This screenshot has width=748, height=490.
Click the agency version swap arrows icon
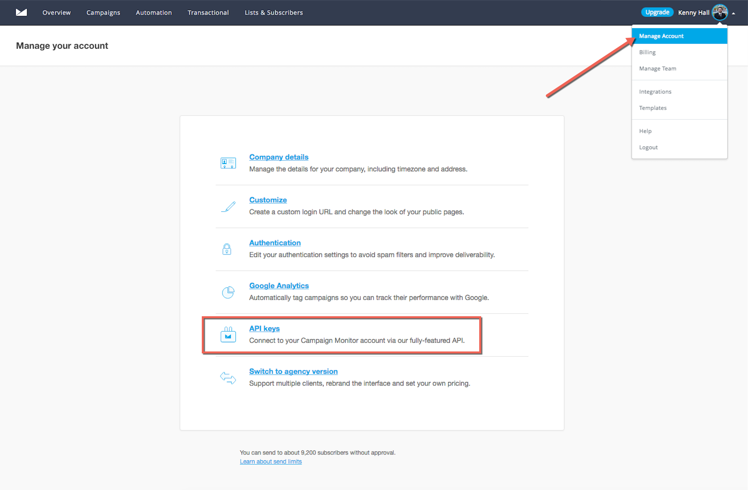pyautogui.click(x=228, y=378)
